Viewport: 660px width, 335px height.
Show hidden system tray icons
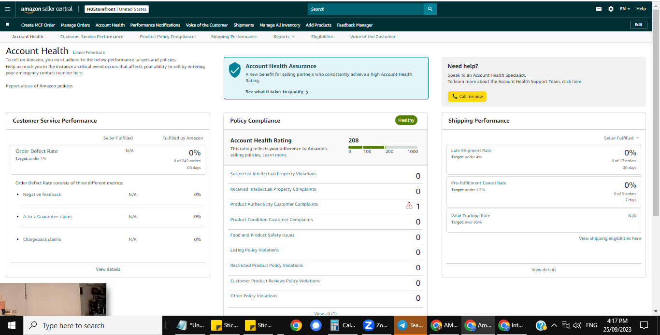click(x=554, y=325)
